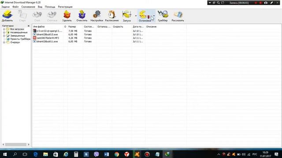Open recorder bar dropdown triangle menu
The width and height of the screenshot is (282, 158).
[x=210, y=3]
